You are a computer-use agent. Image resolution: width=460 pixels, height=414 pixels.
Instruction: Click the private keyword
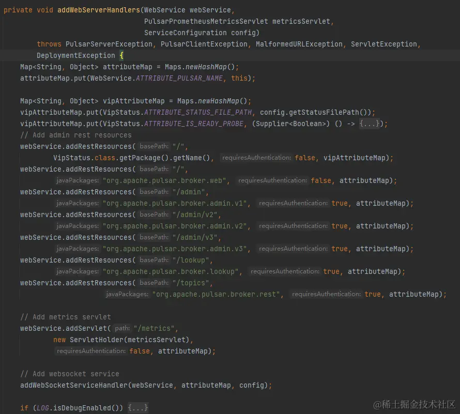(18, 10)
